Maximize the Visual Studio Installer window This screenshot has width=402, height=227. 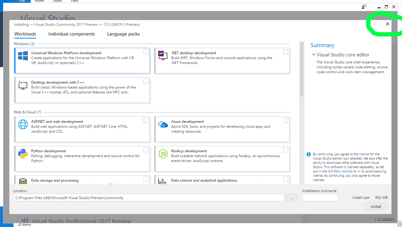(x=386, y=7)
